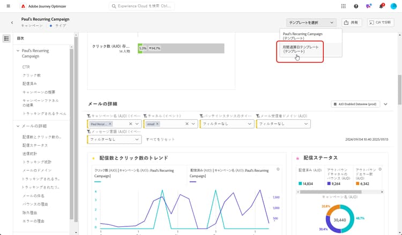Clear the channel filter field
This screenshot has height=235, width=402.
pyautogui.click(x=187, y=124)
